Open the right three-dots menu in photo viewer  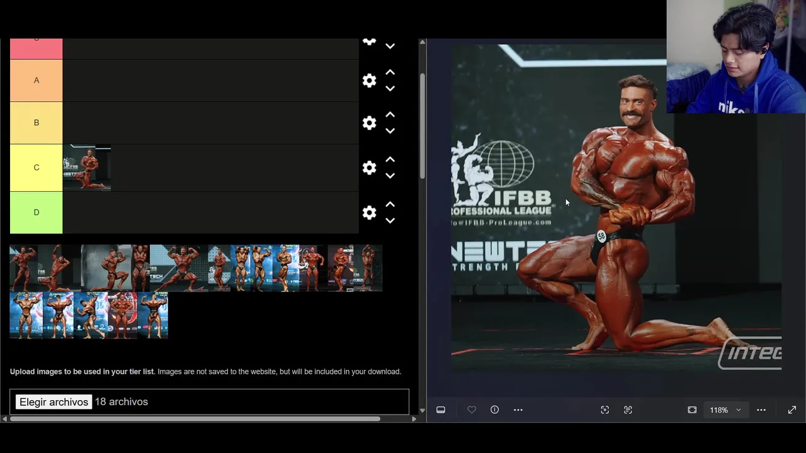761,410
